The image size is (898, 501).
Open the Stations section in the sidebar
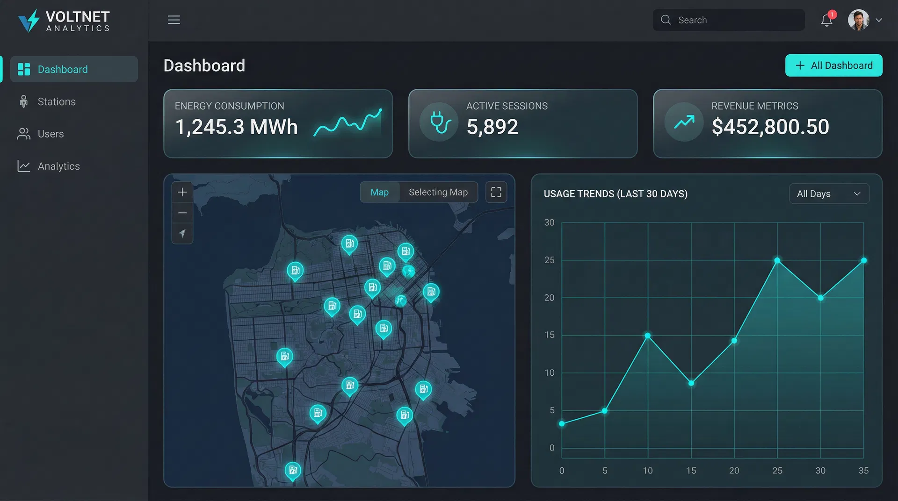click(x=57, y=101)
